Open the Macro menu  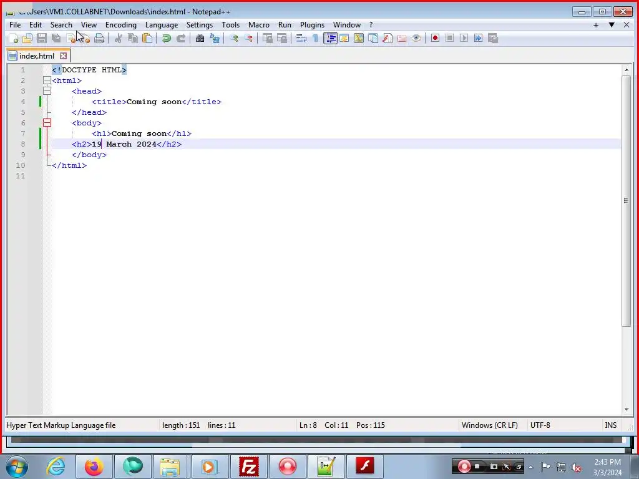pyautogui.click(x=259, y=25)
